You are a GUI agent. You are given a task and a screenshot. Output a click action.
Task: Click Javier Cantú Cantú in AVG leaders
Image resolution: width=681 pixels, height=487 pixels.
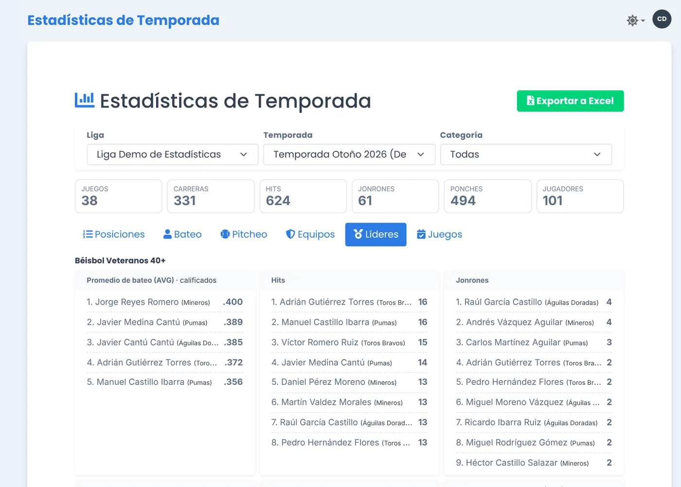point(135,342)
